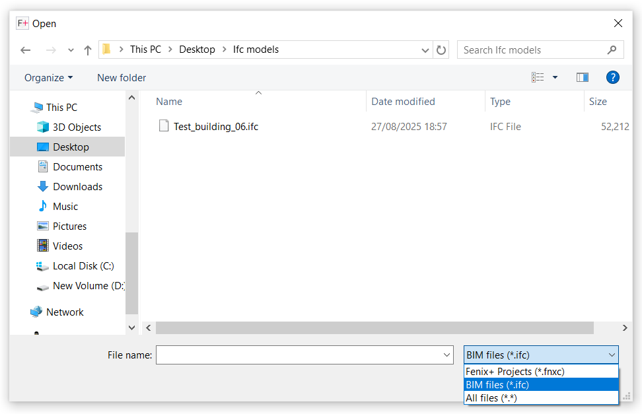
Task: Navigate to Desktop via the breadcrumb
Action: click(x=197, y=50)
